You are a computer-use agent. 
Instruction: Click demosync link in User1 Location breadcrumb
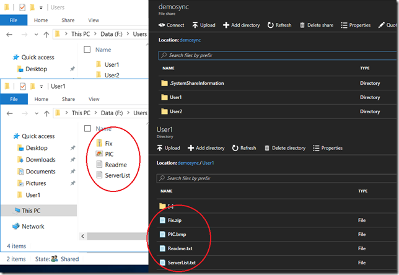(188, 163)
